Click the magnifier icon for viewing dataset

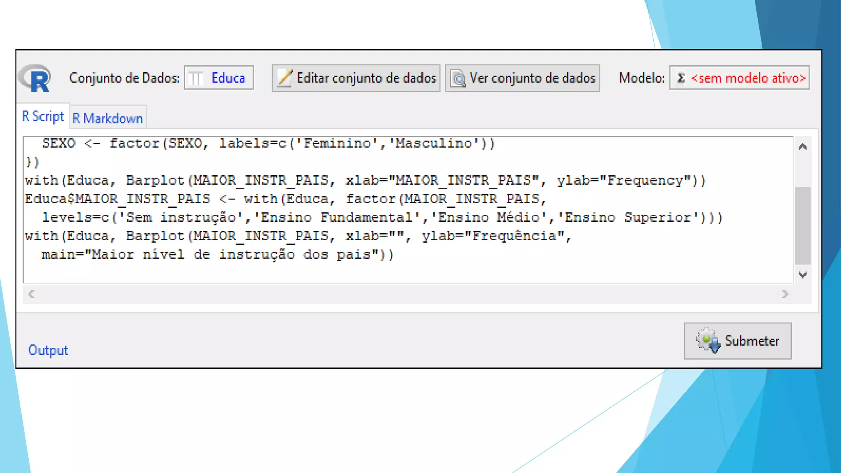[x=458, y=78]
